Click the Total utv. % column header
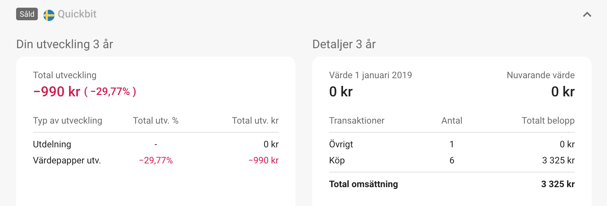 click(x=156, y=120)
